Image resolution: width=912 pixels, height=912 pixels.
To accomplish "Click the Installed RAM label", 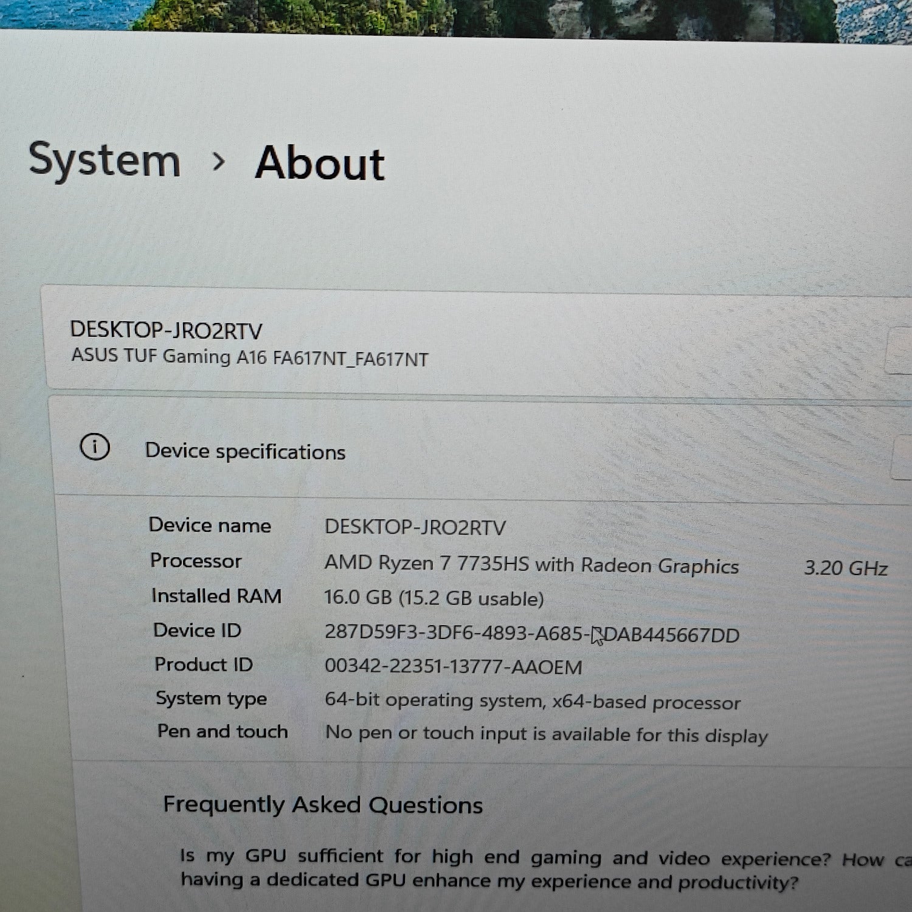I will tap(216, 596).
